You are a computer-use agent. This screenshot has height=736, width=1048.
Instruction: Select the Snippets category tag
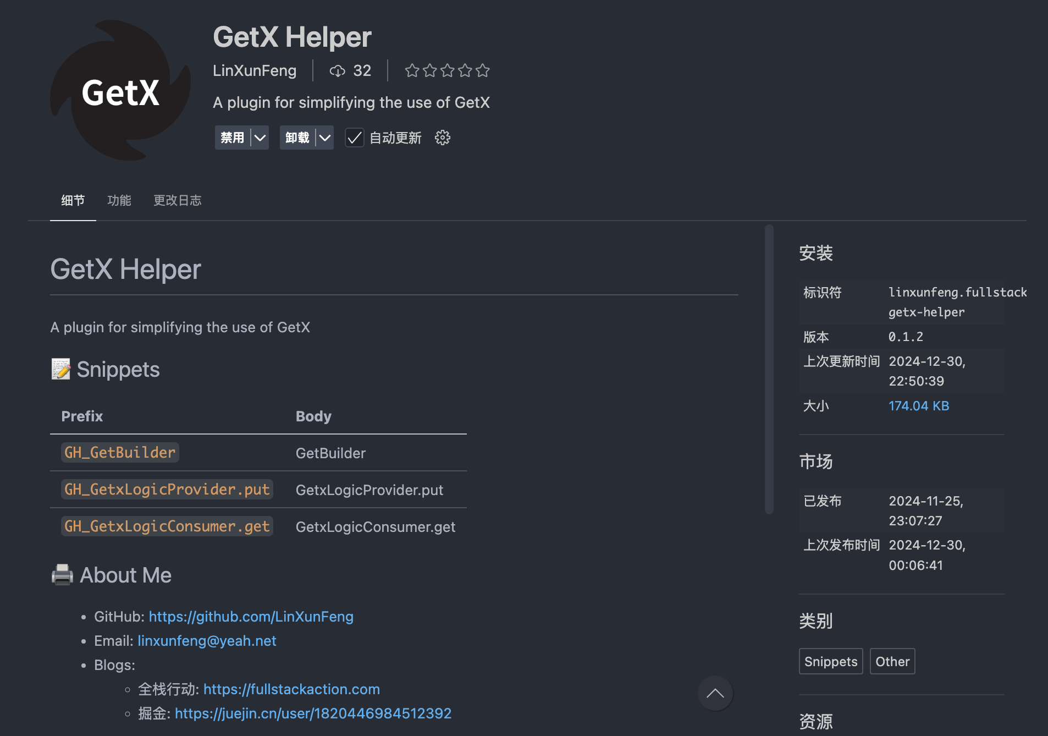pos(831,661)
